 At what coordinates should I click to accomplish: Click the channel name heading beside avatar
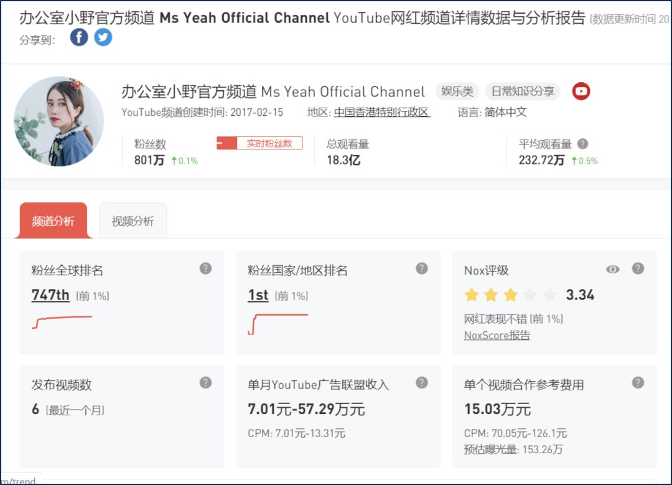273,92
